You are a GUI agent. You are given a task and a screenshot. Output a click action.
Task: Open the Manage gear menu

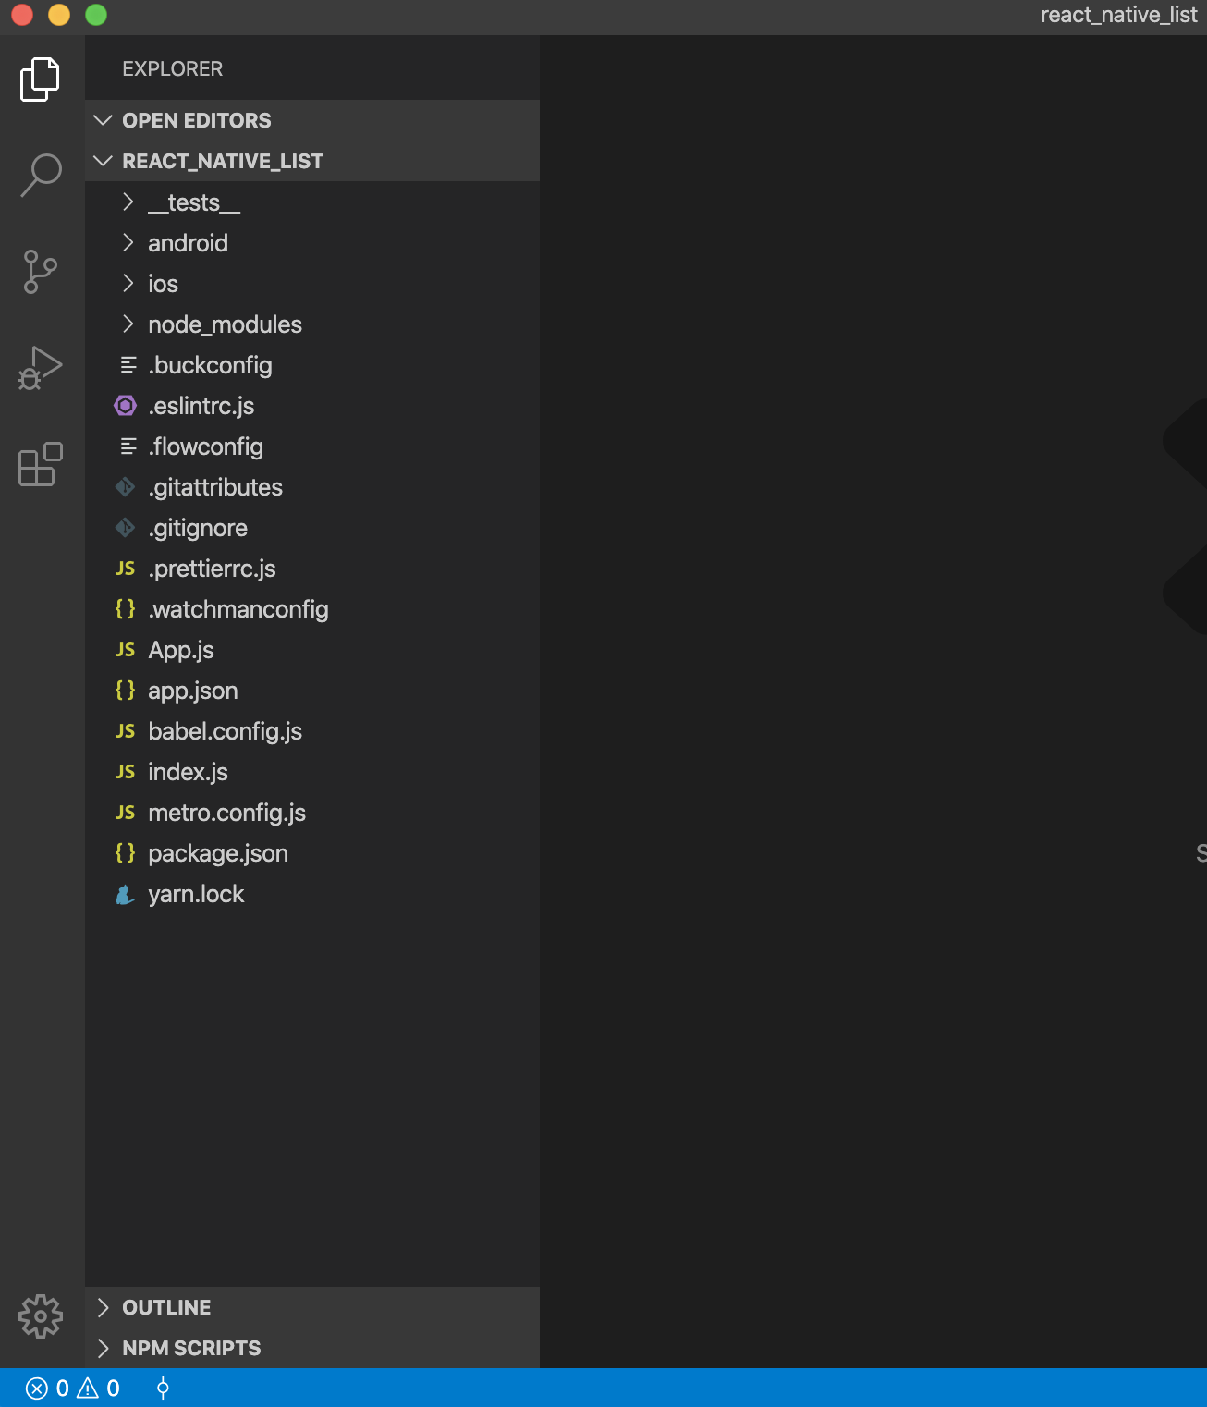point(41,1315)
